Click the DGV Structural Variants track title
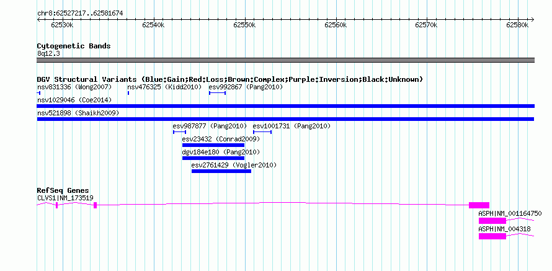Screen dimensions: 552x271 pos(230,79)
